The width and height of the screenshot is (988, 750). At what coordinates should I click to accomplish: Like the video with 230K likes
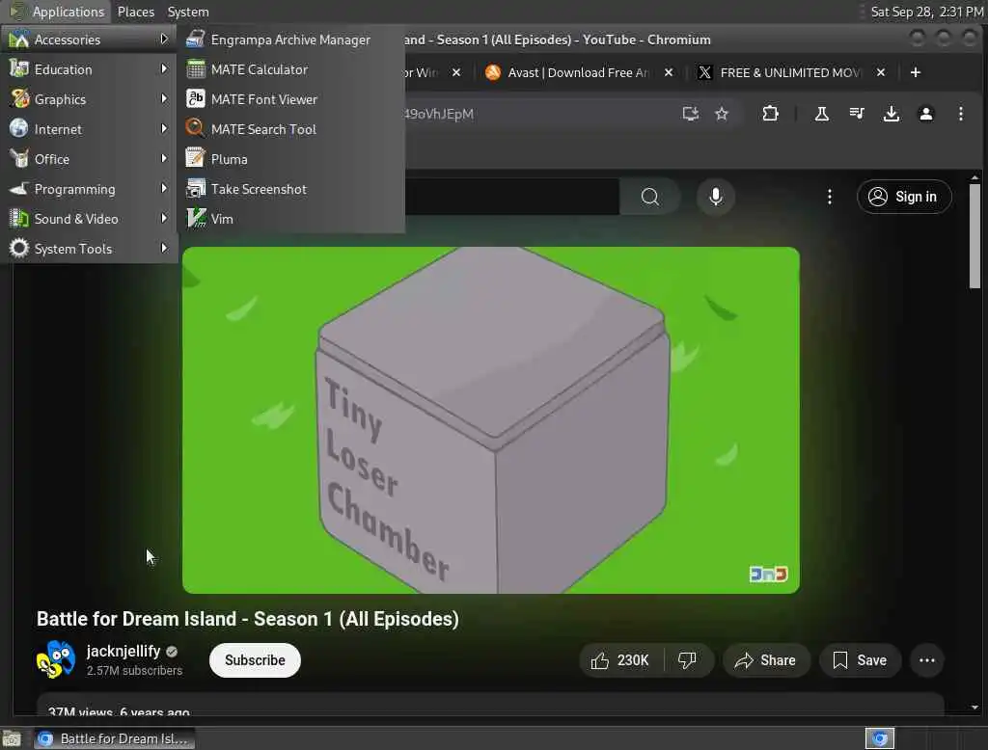620,660
